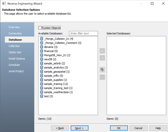Viewport: 168px width, 132px height.
Task: Open the Scheduler wizard step
Action: click(14, 65)
